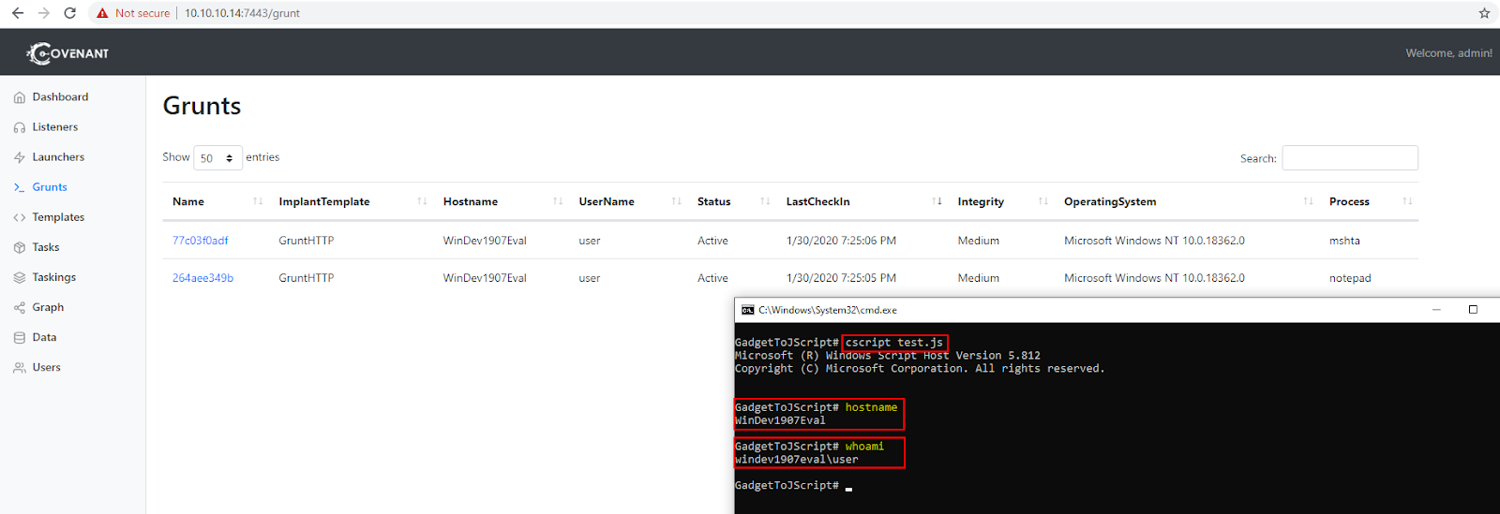Open the Graph view
The height and width of the screenshot is (514, 1500).
coord(48,306)
